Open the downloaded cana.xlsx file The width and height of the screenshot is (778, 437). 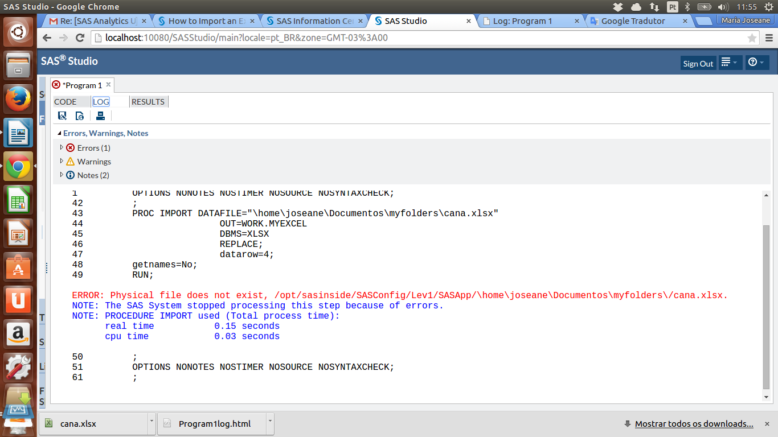pyautogui.click(x=93, y=424)
